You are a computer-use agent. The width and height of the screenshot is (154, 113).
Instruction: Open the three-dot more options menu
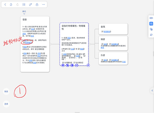click(43, 5)
